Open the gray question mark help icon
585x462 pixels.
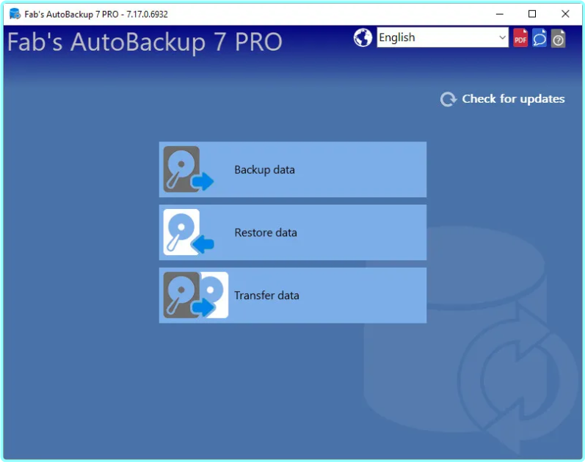point(559,38)
